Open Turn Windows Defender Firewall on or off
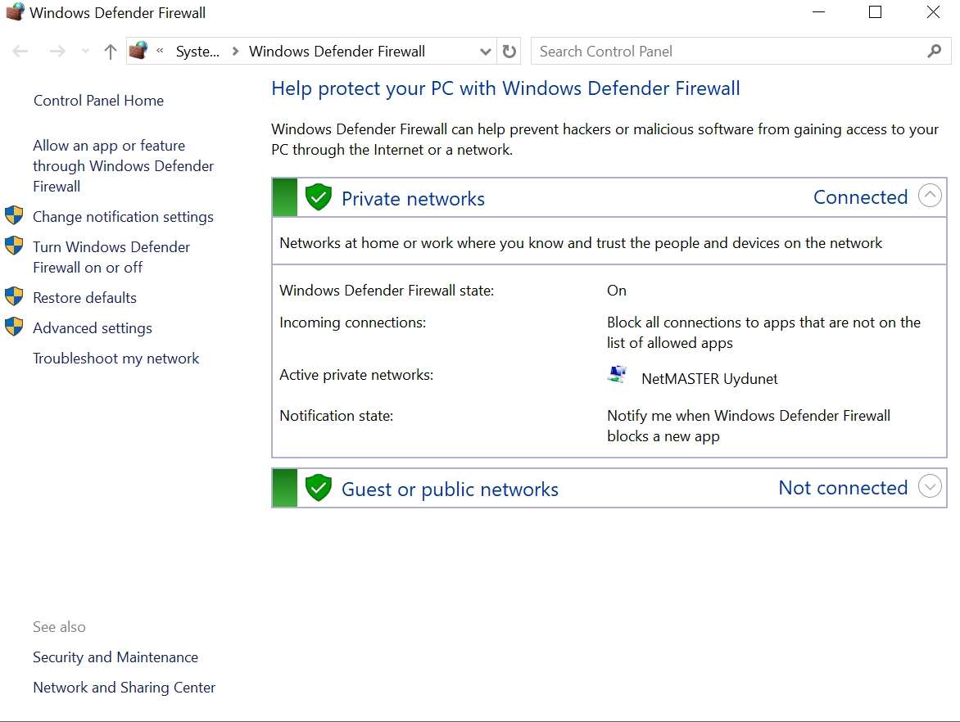This screenshot has width=960, height=722. tap(111, 257)
